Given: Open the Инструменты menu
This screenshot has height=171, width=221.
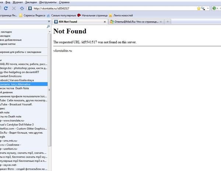Looking at the screenshot, I should click(x=48, y=3).
